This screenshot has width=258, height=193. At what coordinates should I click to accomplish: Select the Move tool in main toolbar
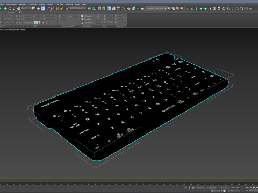5,8
